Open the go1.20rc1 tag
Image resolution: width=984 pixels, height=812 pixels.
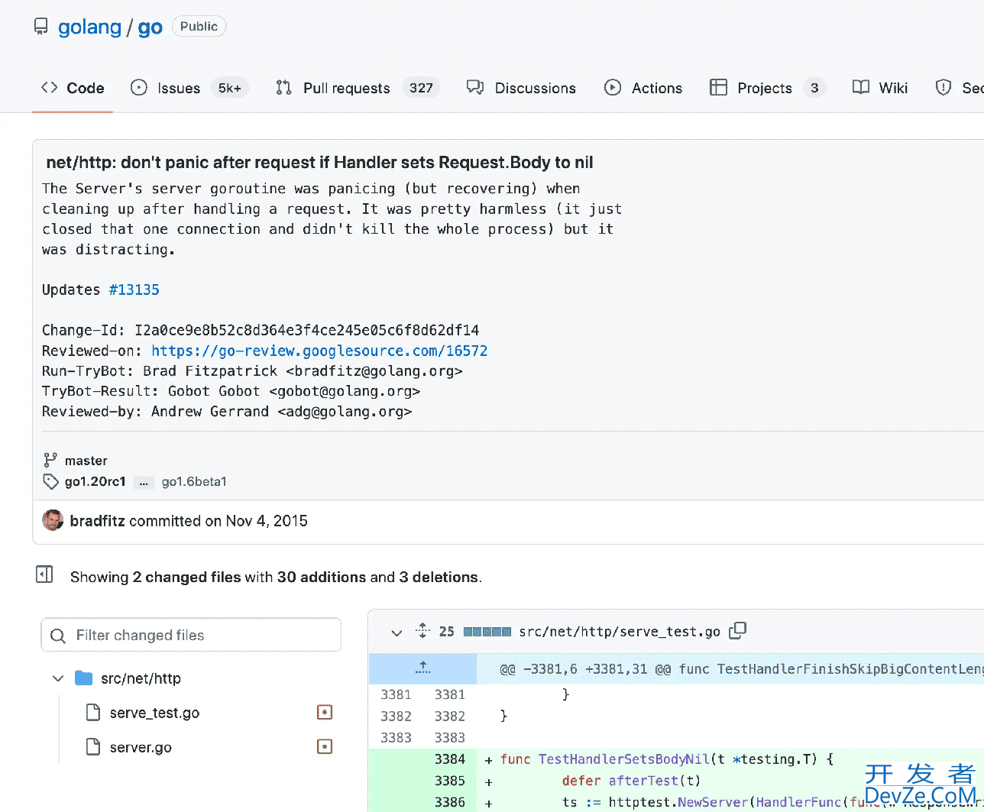click(x=95, y=481)
